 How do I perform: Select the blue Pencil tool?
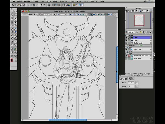(15, 29)
